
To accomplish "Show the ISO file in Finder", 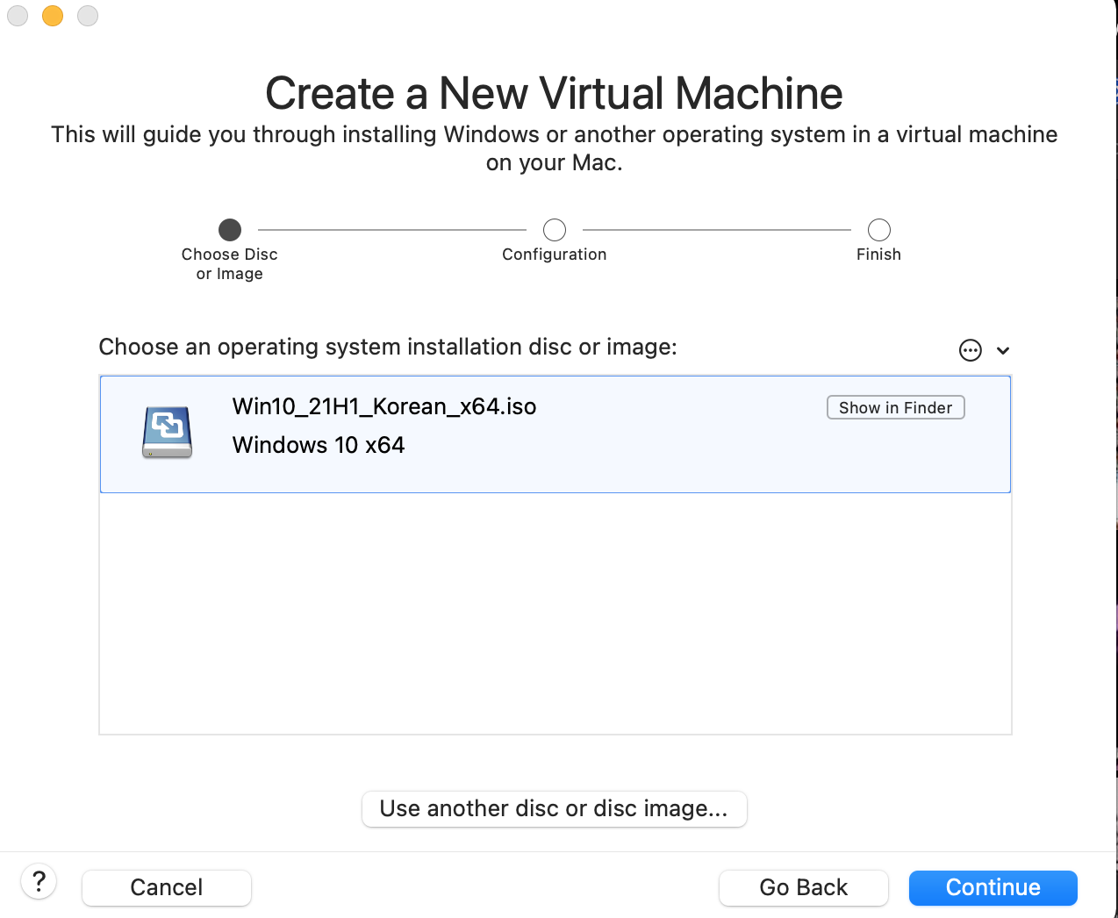I will tap(895, 407).
